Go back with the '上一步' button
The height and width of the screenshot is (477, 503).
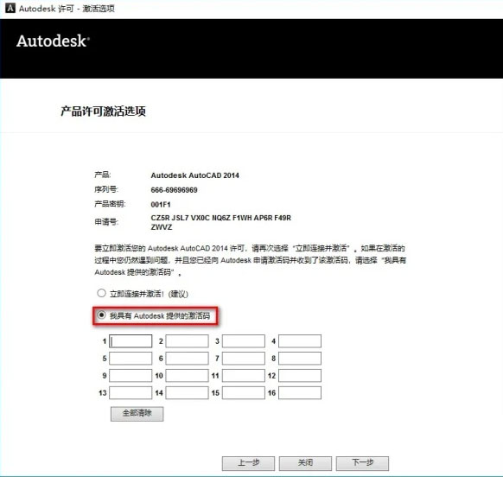pos(248,463)
